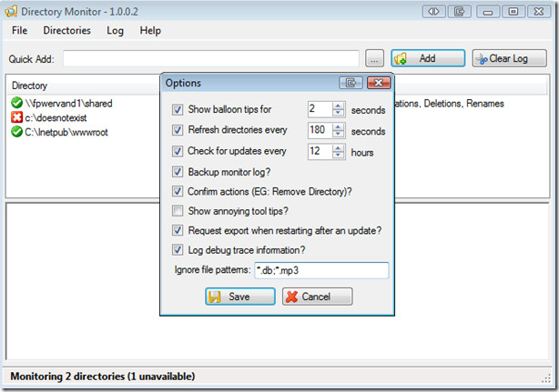
Task: Click the update hours field showing 12
Action: point(320,151)
